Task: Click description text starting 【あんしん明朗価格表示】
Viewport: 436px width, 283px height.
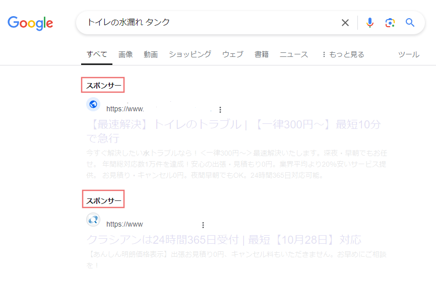Action: click(x=236, y=260)
